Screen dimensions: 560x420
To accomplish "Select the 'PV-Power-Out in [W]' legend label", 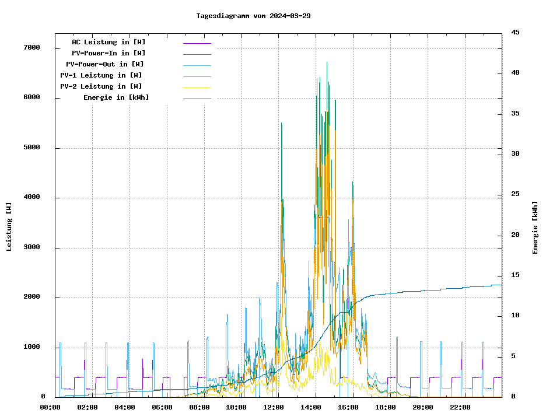I will (105, 64).
